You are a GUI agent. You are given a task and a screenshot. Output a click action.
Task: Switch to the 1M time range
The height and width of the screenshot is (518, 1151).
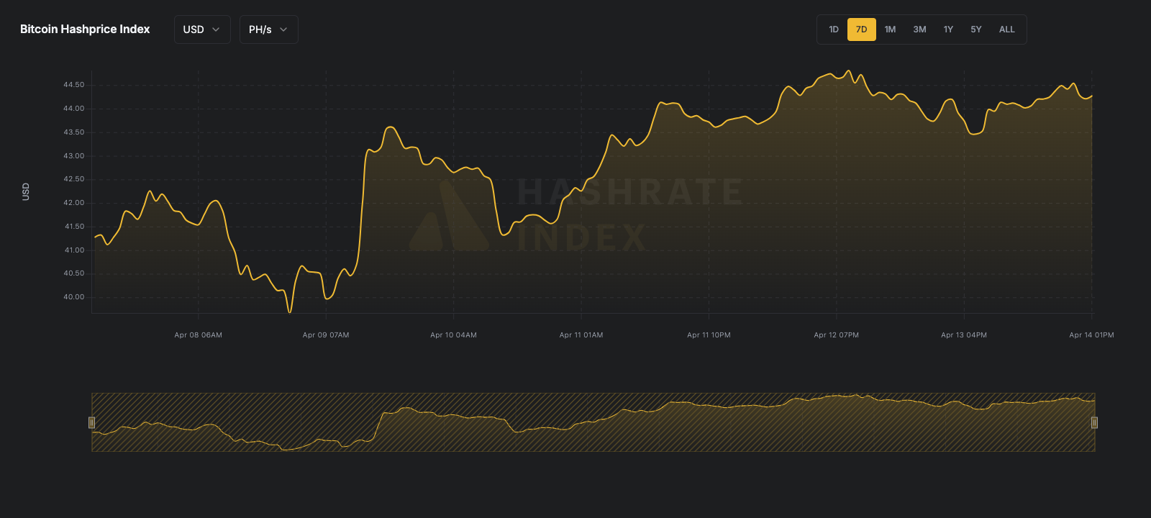890,29
